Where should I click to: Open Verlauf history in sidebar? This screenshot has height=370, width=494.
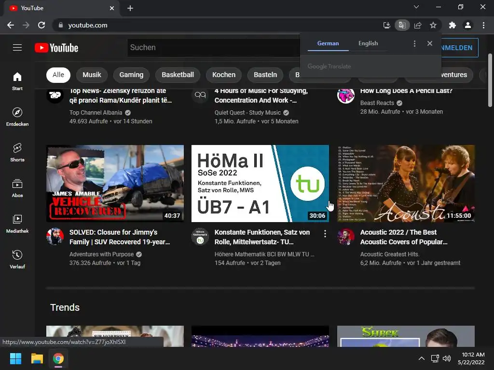pyautogui.click(x=17, y=259)
